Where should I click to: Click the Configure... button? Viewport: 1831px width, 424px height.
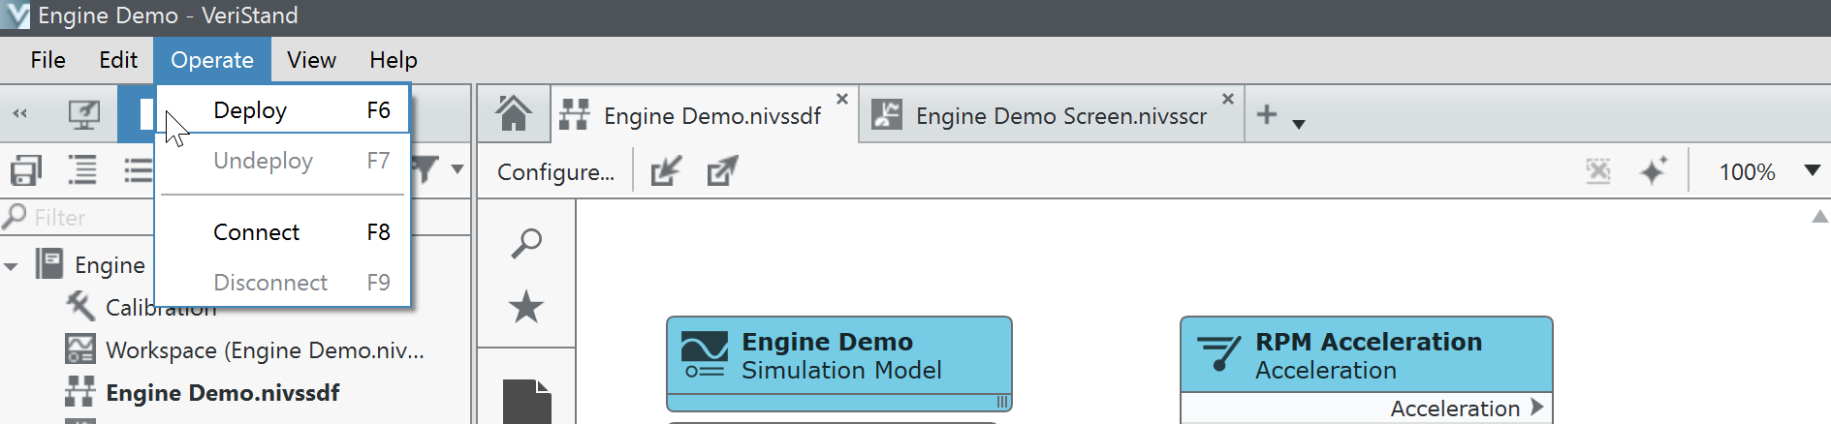(555, 172)
